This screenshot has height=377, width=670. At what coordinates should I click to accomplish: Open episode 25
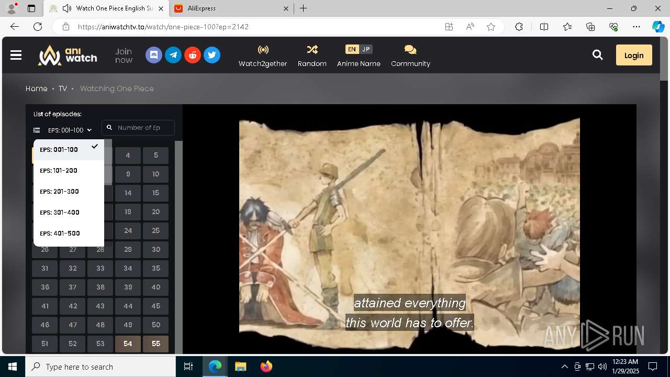point(155,231)
